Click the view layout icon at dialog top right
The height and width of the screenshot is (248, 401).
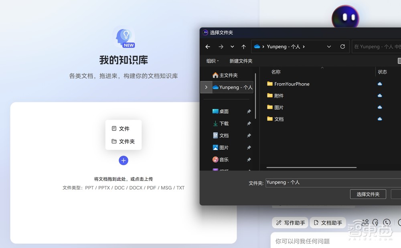tap(399, 61)
